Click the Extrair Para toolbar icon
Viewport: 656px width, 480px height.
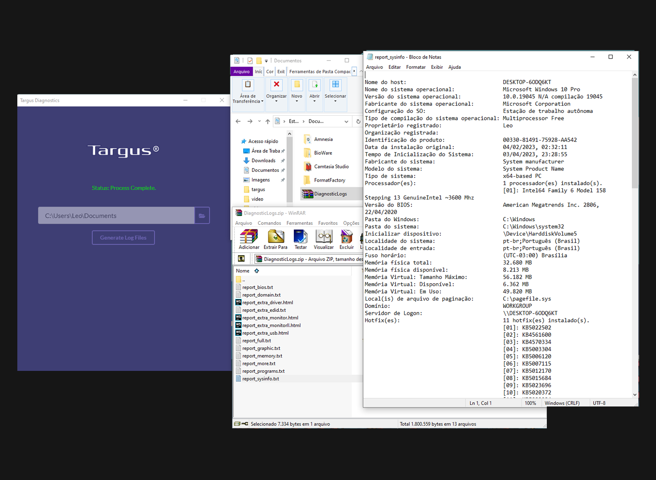click(276, 237)
